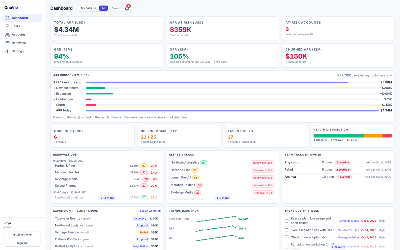Viewport: 400px width, 250px height.
Task: Click the red health distribution segment
Action: [387, 136]
